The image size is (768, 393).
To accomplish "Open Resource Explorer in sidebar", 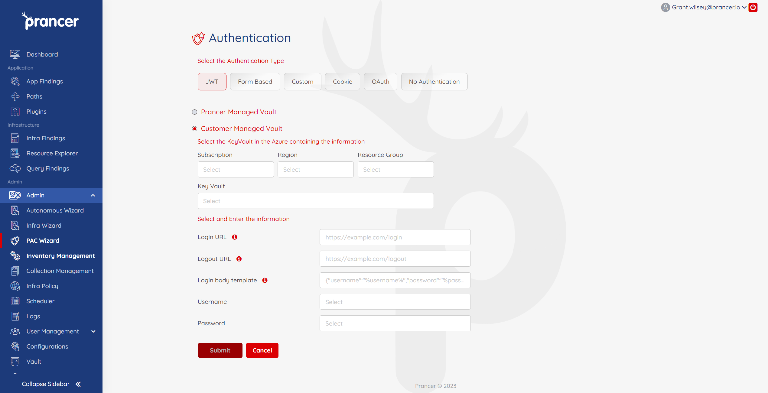I will (x=51, y=153).
